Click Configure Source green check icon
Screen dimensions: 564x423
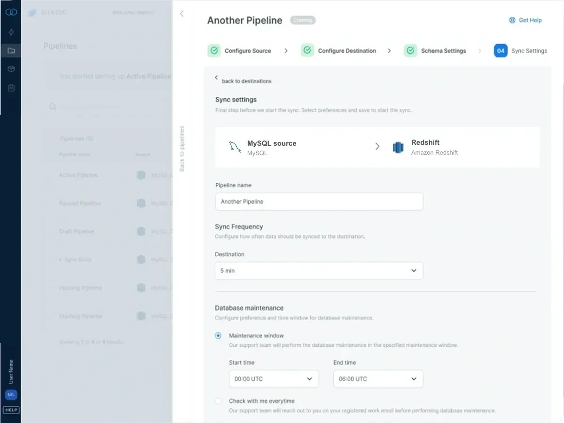coord(214,50)
